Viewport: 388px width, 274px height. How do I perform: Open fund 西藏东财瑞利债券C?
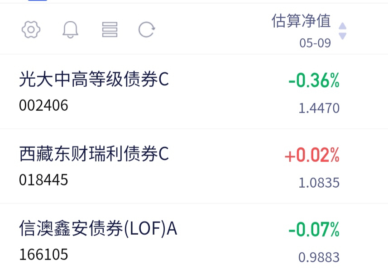[94, 154]
